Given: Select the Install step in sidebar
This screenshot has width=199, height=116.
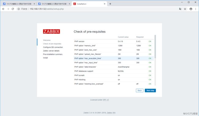Looking at the screenshot, I should pyautogui.click(x=45, y=58).
